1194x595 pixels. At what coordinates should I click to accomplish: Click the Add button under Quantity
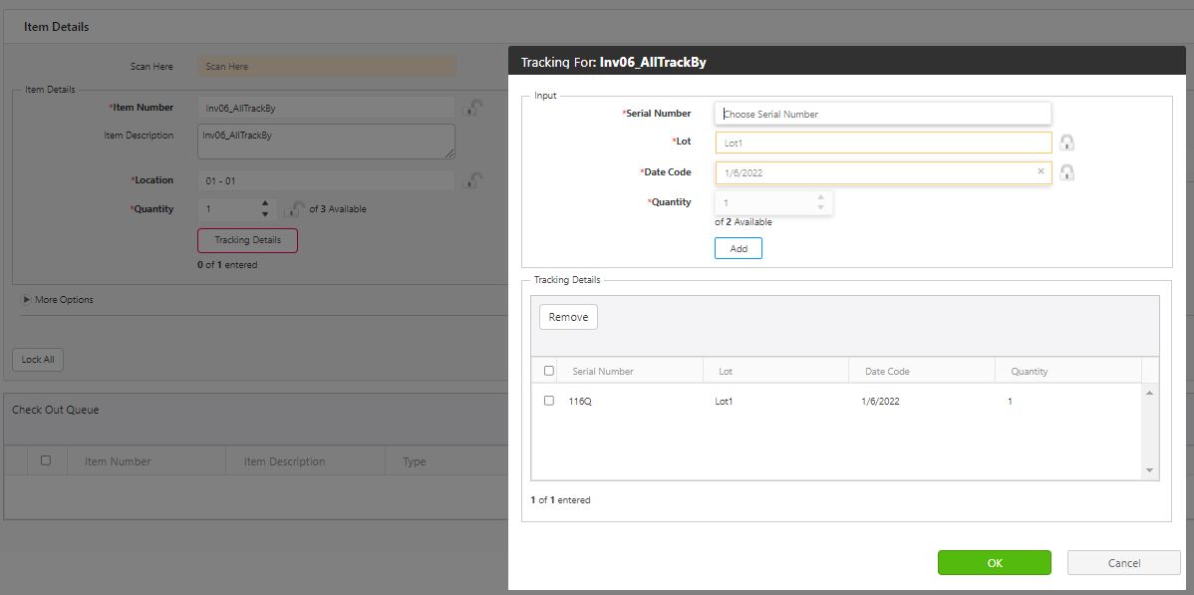[x=738, y=248]
